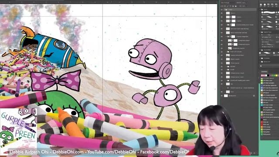
Task: Collapse the first brush folder group
Action: pos(260,10)
